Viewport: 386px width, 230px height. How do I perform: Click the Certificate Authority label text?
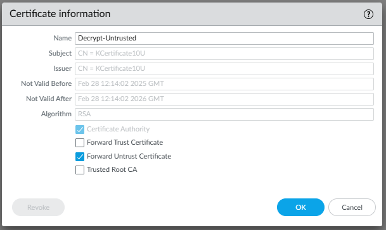click(118, 129)
